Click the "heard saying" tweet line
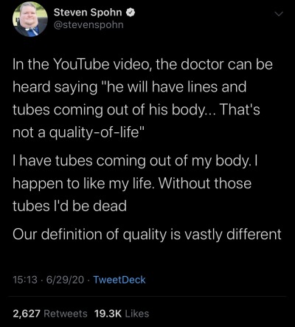Viewport: 295px width, 327px height. click(129, 88)
